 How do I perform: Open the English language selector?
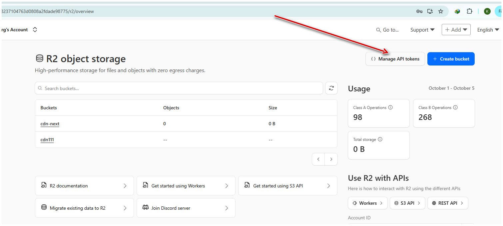point(488,30)
